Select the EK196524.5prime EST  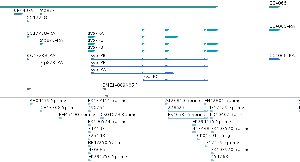[x=90, y=125]
